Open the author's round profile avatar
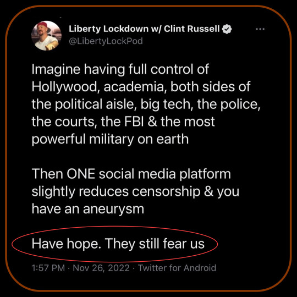The width and height of the screenshot is (297, 297). [x=46, y=36]
